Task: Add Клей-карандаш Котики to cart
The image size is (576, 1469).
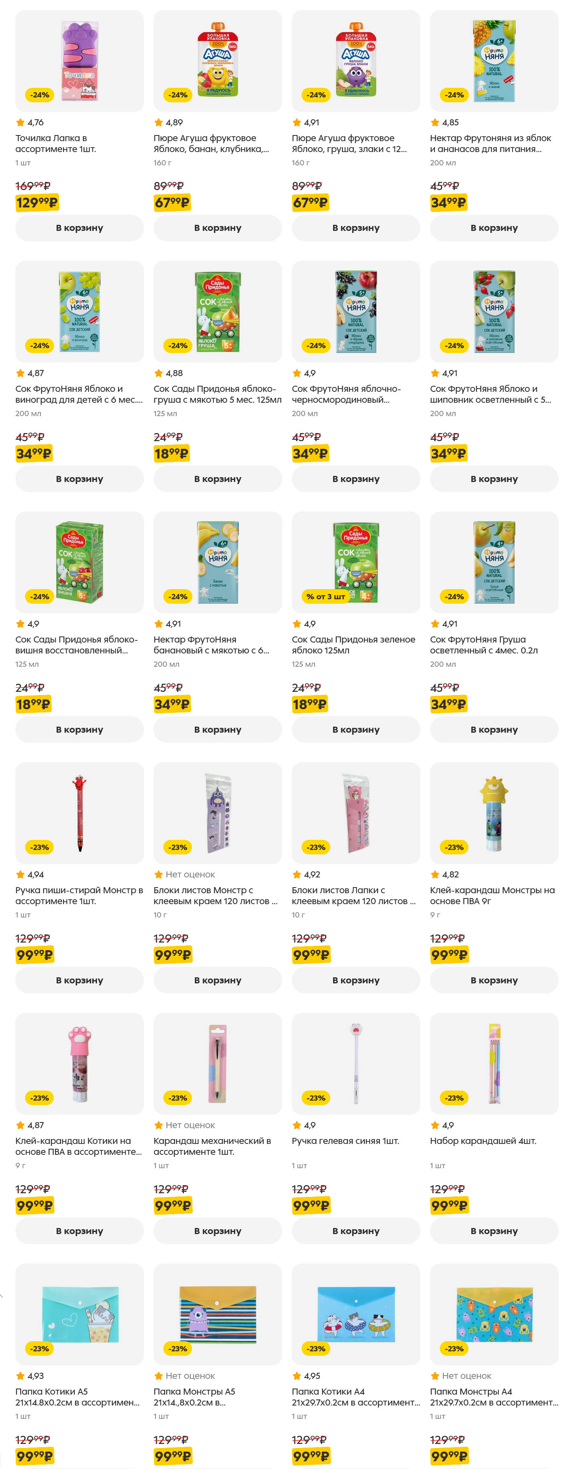Action: click(x=79, y=1230)
